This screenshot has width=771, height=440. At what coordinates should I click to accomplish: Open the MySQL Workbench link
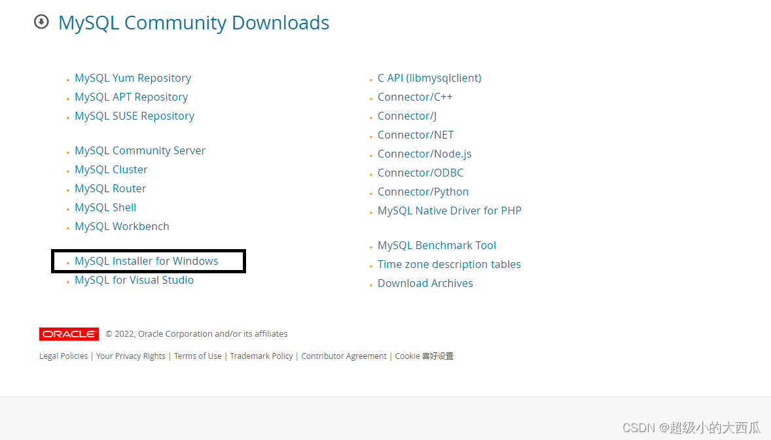[122, 226]
